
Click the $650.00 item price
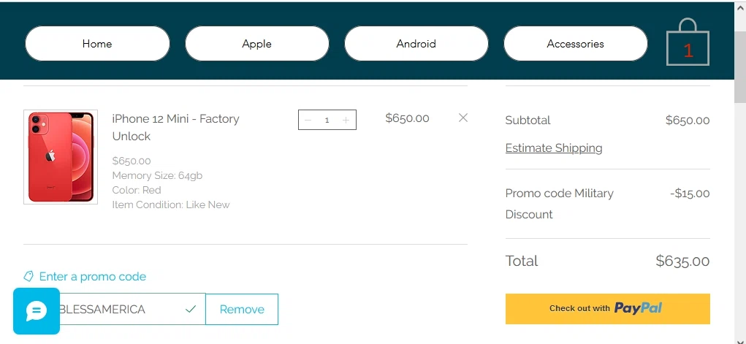tap(407, 118)
